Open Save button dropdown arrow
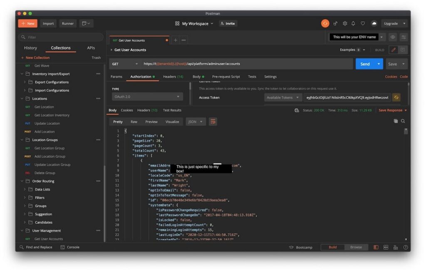The width and height of the screenshot is (426, 272). [404, 64]
